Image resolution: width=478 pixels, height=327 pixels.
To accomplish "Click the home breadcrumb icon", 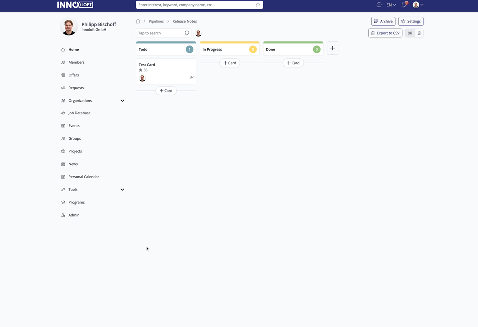I will point(138,21).
